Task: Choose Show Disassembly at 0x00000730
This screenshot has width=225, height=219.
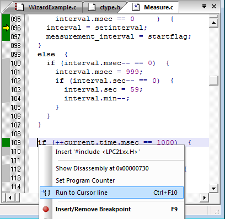Action: (x=112, y=168)
